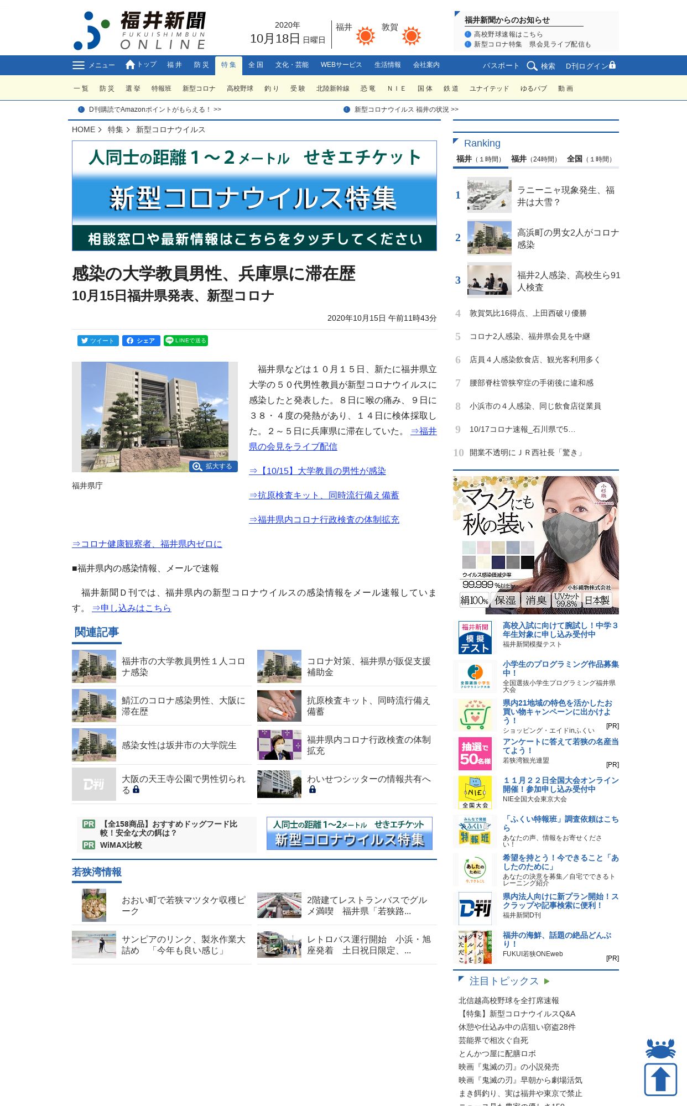Open sidebar link 福井の海鮮、話題の絶品どんぶり
The height and width of the screenshot is (1106, 687).
[x=557, y=940]
